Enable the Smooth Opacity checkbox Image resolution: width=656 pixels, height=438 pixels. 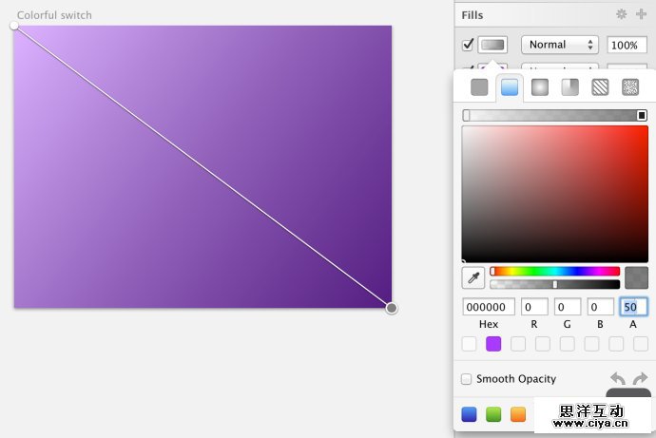(467, 379)
